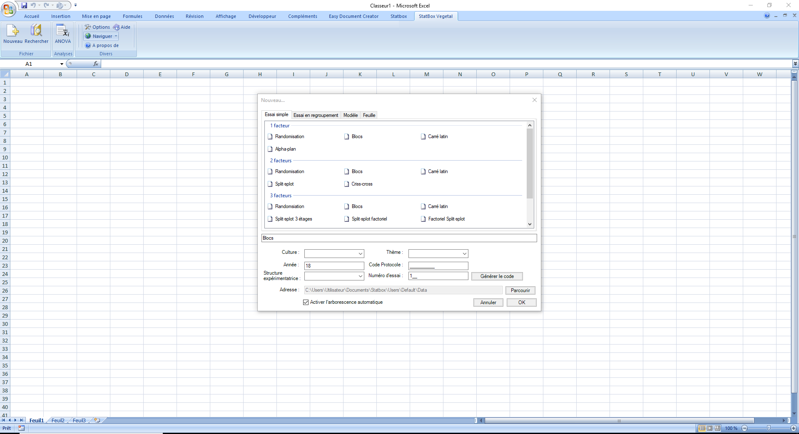The height and width of the screenshot is (434, 799).
Task: Open the Name Box dropdown arrow
Action: point(62,64)
